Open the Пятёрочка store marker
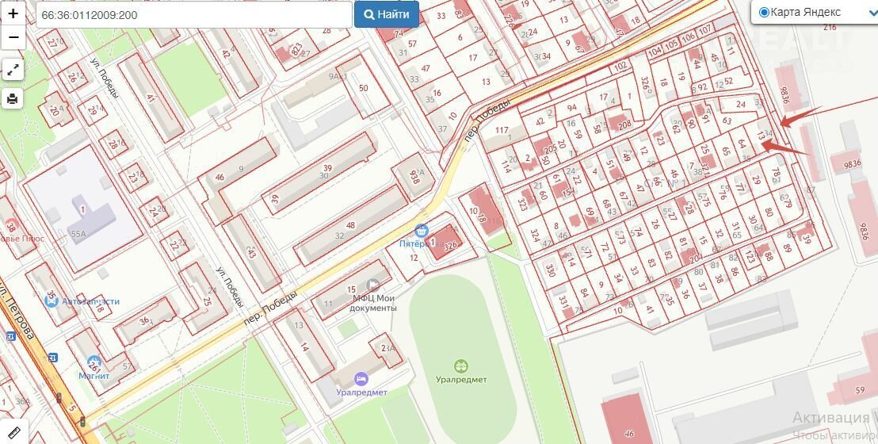The height and width of the screenshot is (444, 878). pyautogui.click(x=422, y=230)
